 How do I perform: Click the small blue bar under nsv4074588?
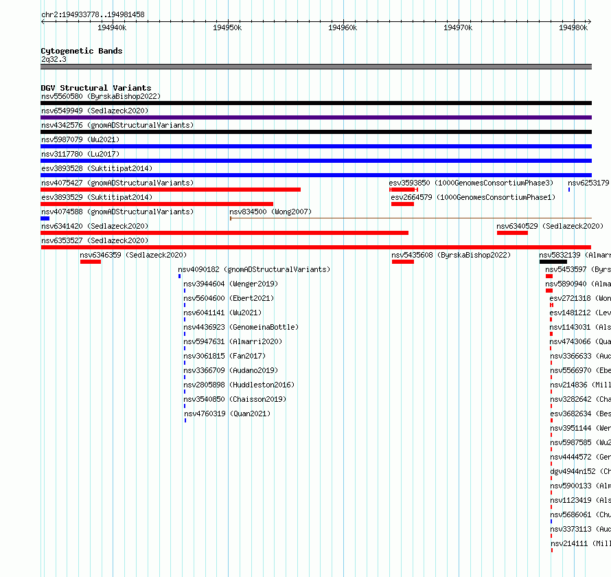tap(45, 218)
